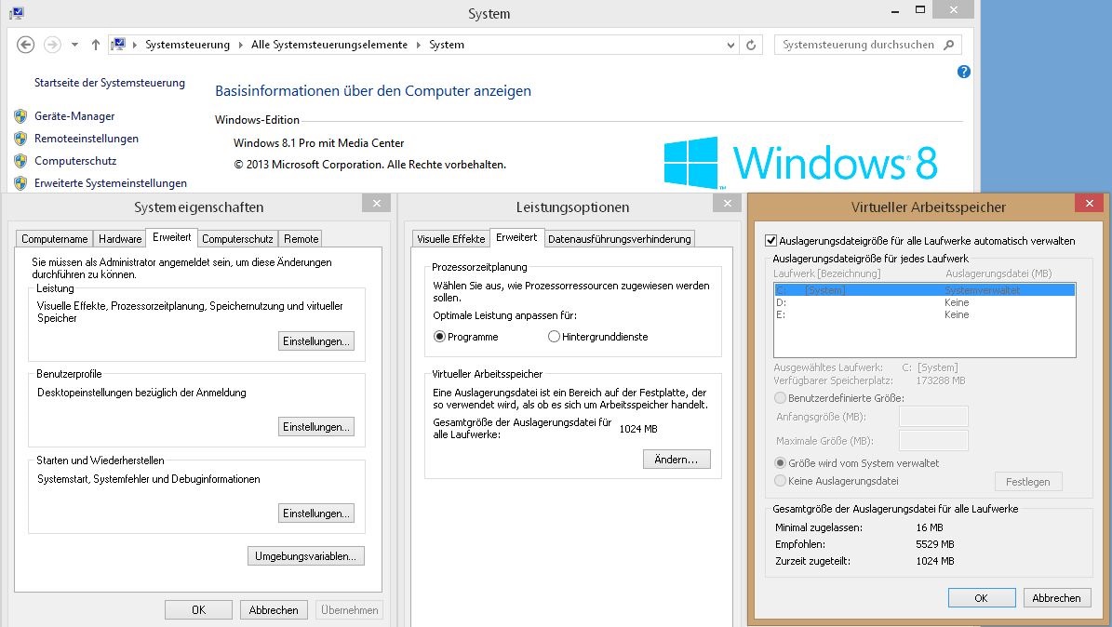Click the shield icon beside Geräte-Manager
Image resolution: width=1112 pixels, height=627 pixels.
tap(20, 116)
